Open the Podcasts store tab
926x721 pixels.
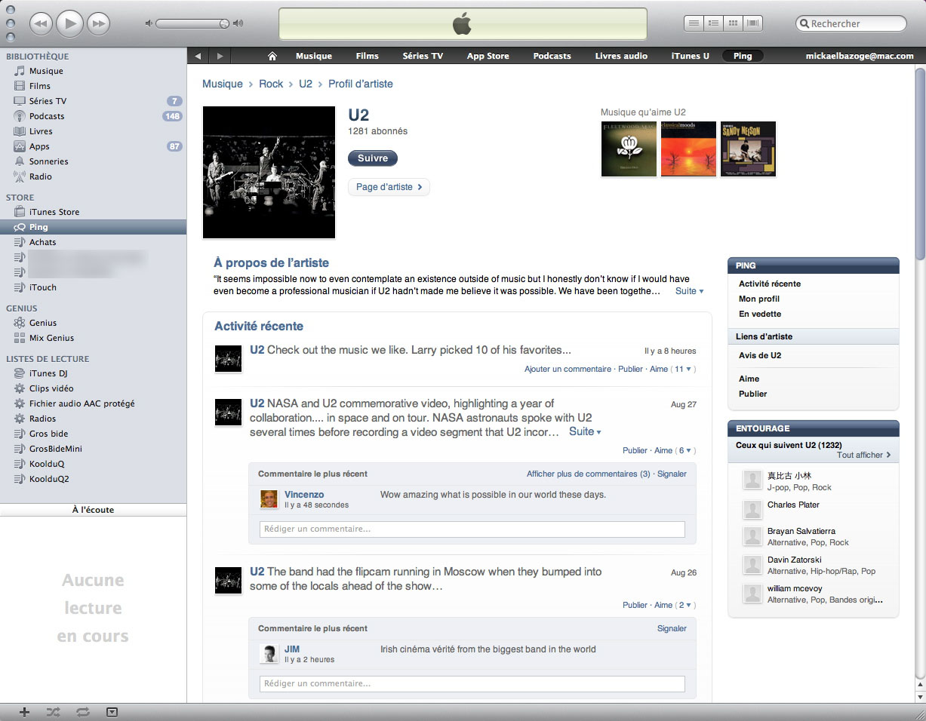tap(552, 56)
